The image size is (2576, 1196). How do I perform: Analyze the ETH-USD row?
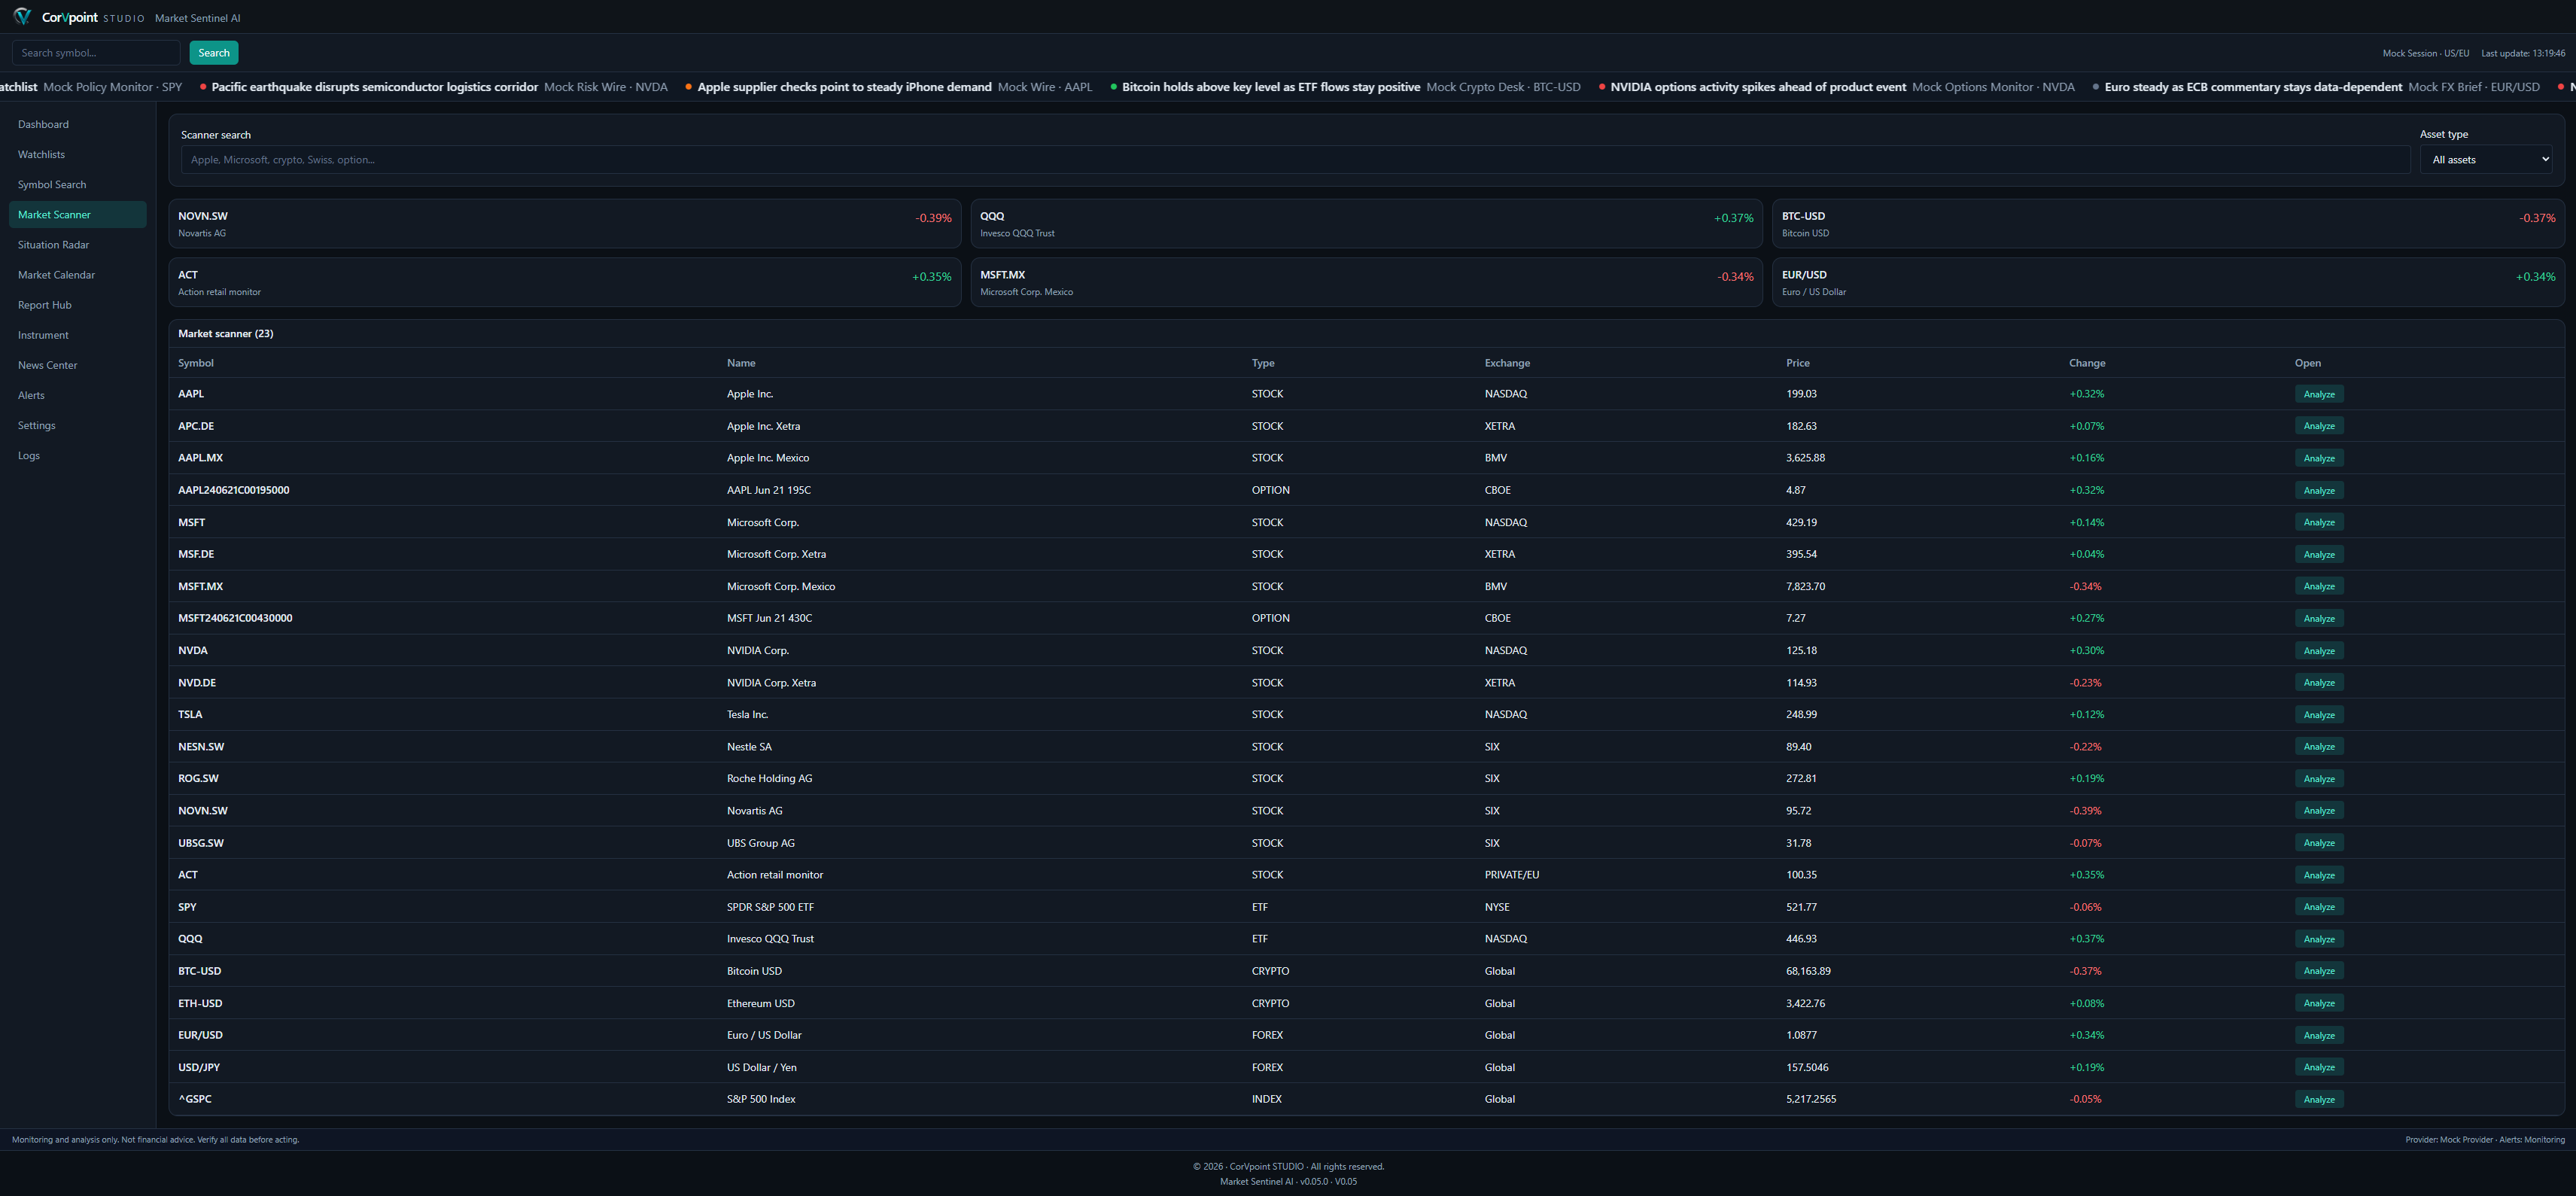click(2319, 1003)
